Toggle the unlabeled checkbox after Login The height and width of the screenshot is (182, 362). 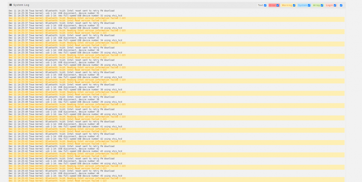coord(341,5)
